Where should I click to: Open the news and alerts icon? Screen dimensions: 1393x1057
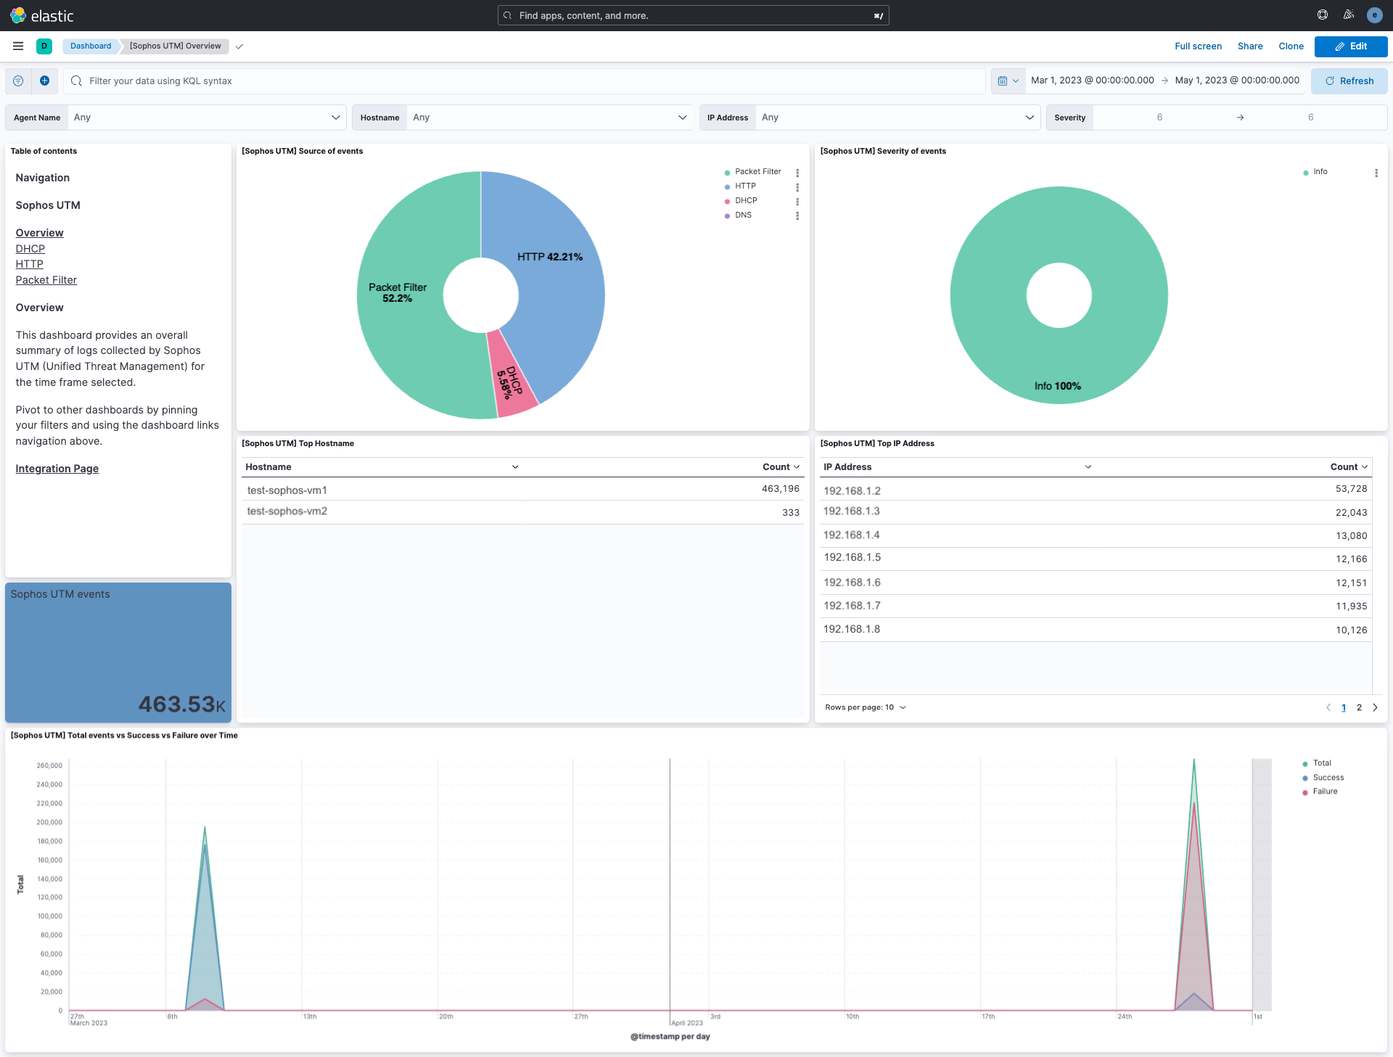[1348, 15]
